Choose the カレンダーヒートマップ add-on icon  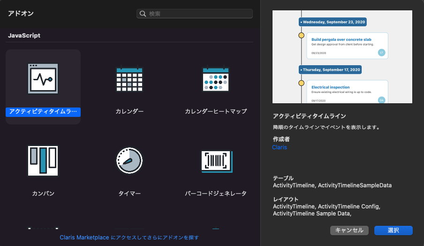click(x=216, y=78)
